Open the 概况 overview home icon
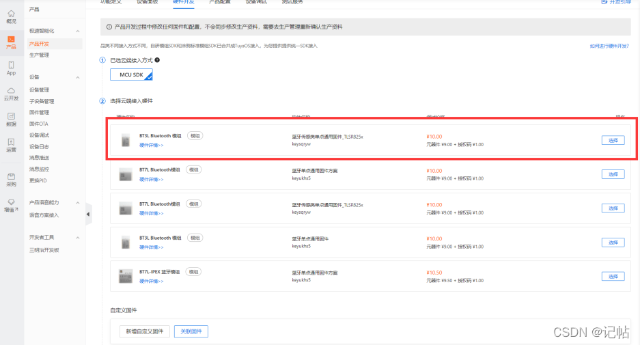The image size is (640, 345). (x=11, y=14)
